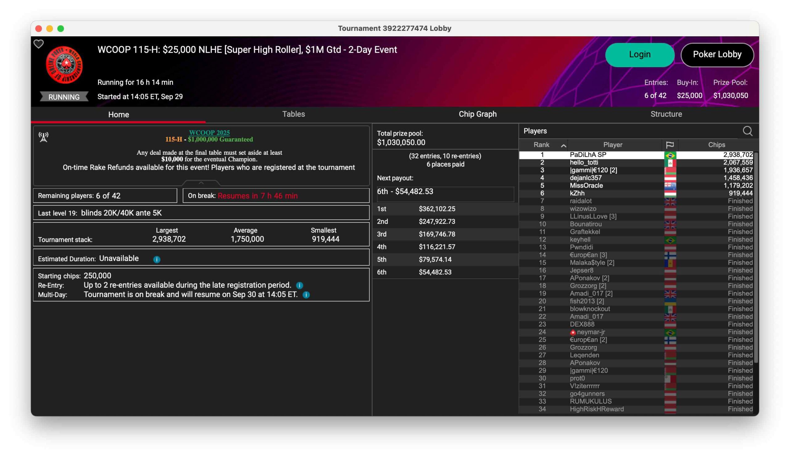Click the WCOOP tournament logo
Viewport: 790px width, 457px height.
coord(64,65)
